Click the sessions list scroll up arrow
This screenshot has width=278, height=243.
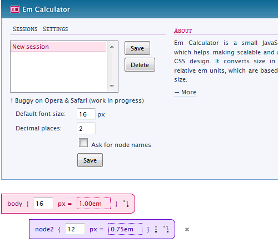(112, 47)
